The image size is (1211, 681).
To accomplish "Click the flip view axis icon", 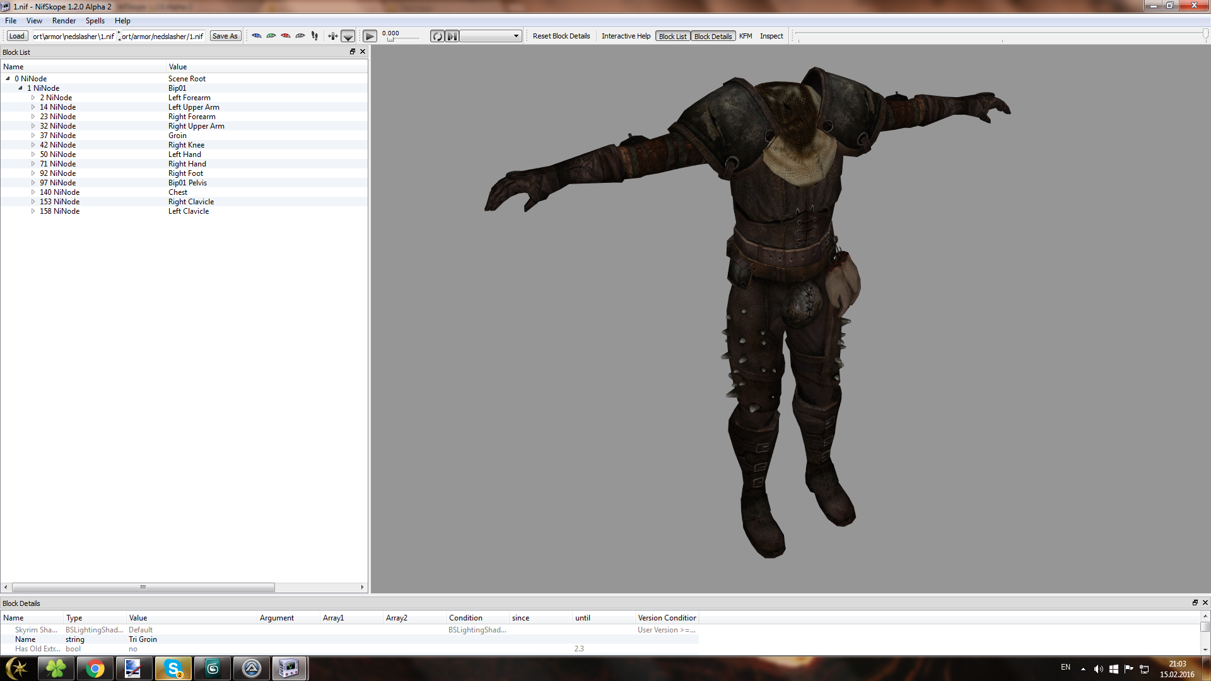I will point(333,36).
